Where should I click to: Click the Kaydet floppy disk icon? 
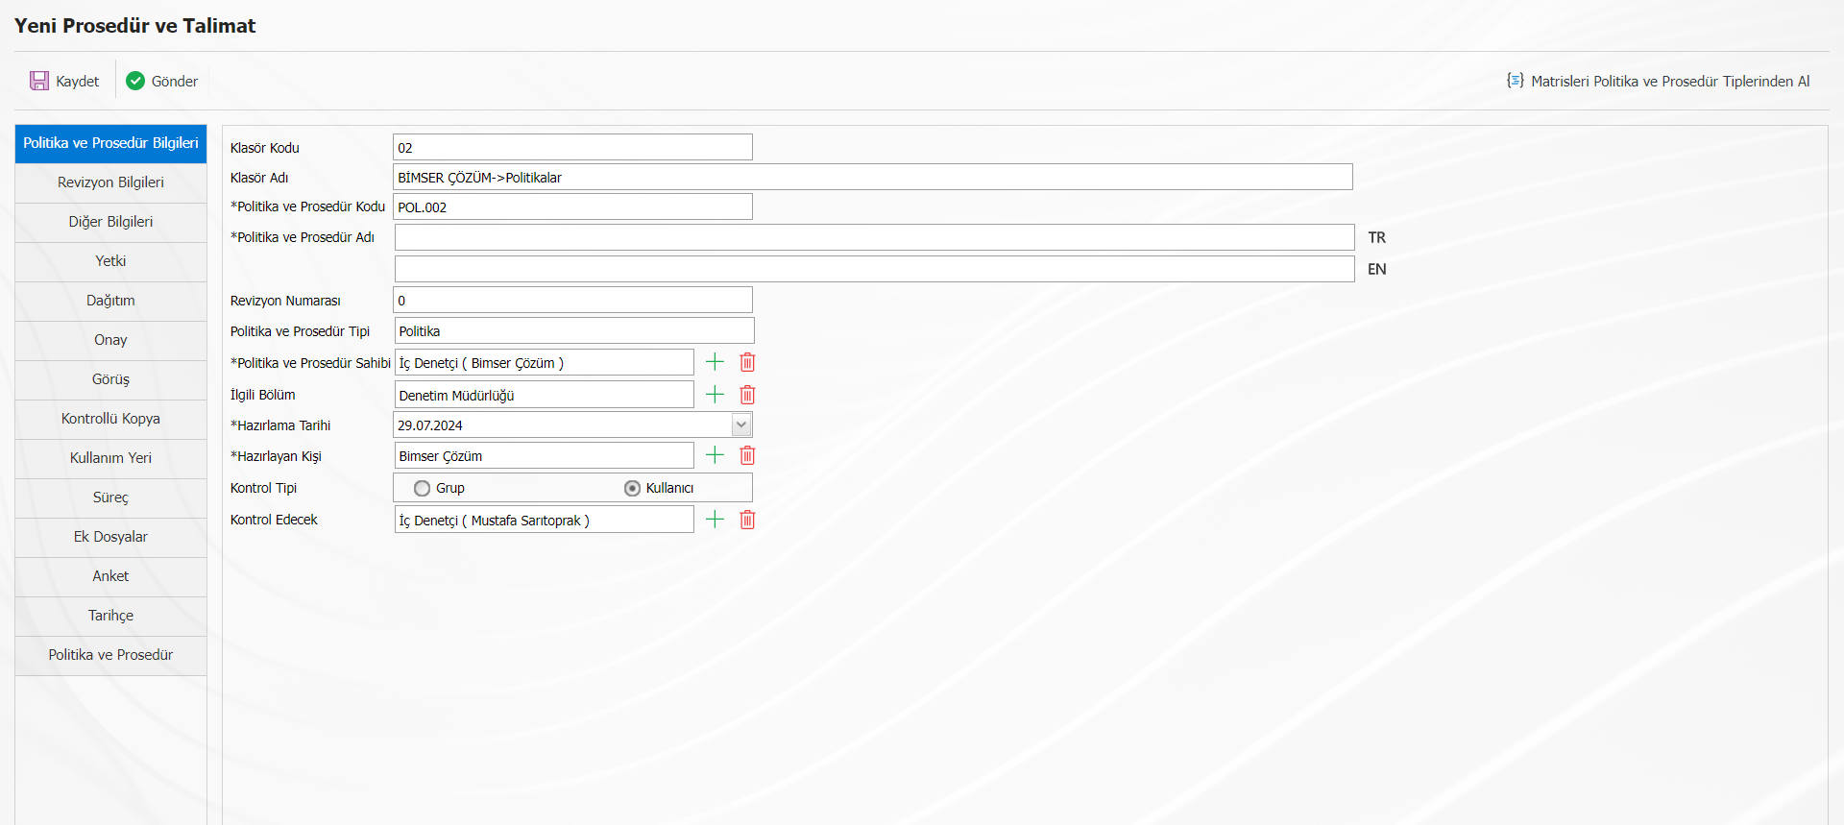pos(39,81)
